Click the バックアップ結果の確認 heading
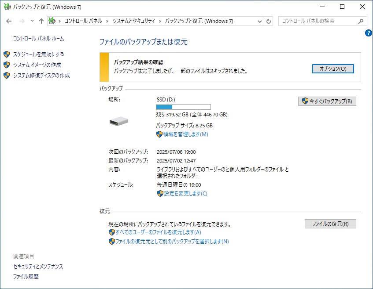 pos(139,62)
